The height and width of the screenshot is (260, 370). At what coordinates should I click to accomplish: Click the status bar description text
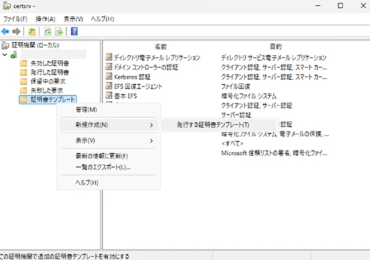click(65, 256)
